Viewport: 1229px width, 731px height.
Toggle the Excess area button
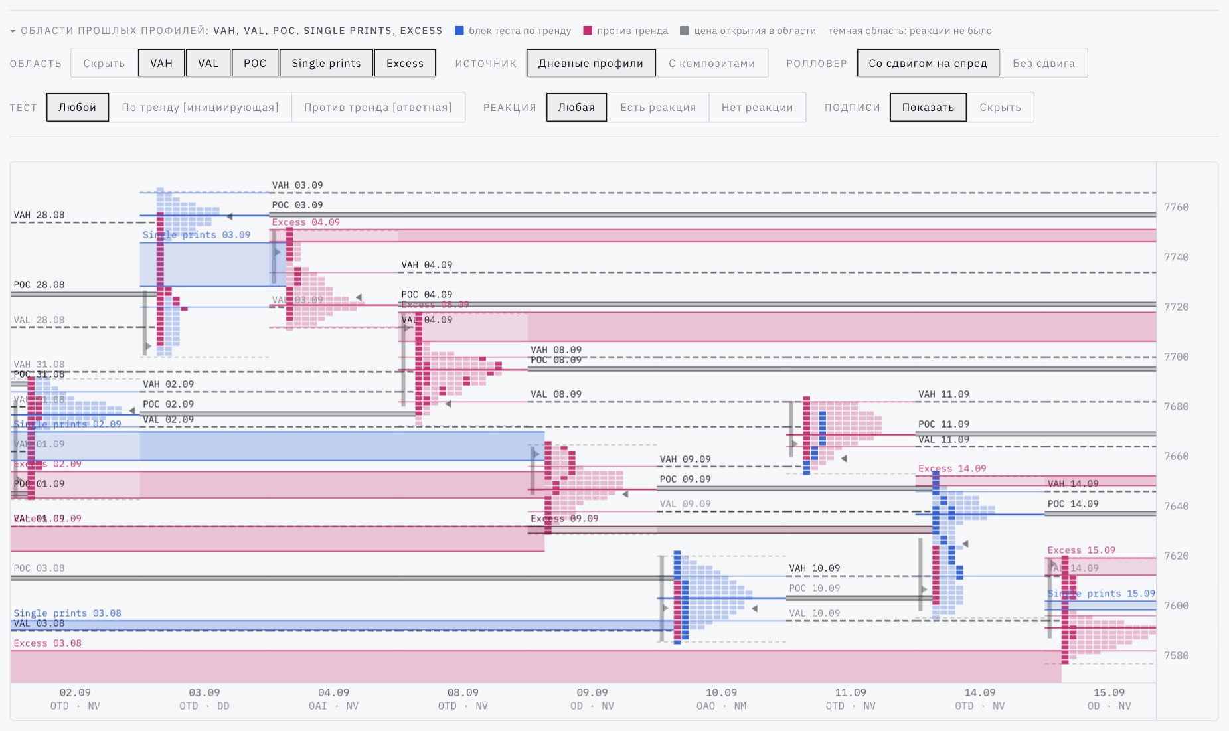tap(405, 63)
